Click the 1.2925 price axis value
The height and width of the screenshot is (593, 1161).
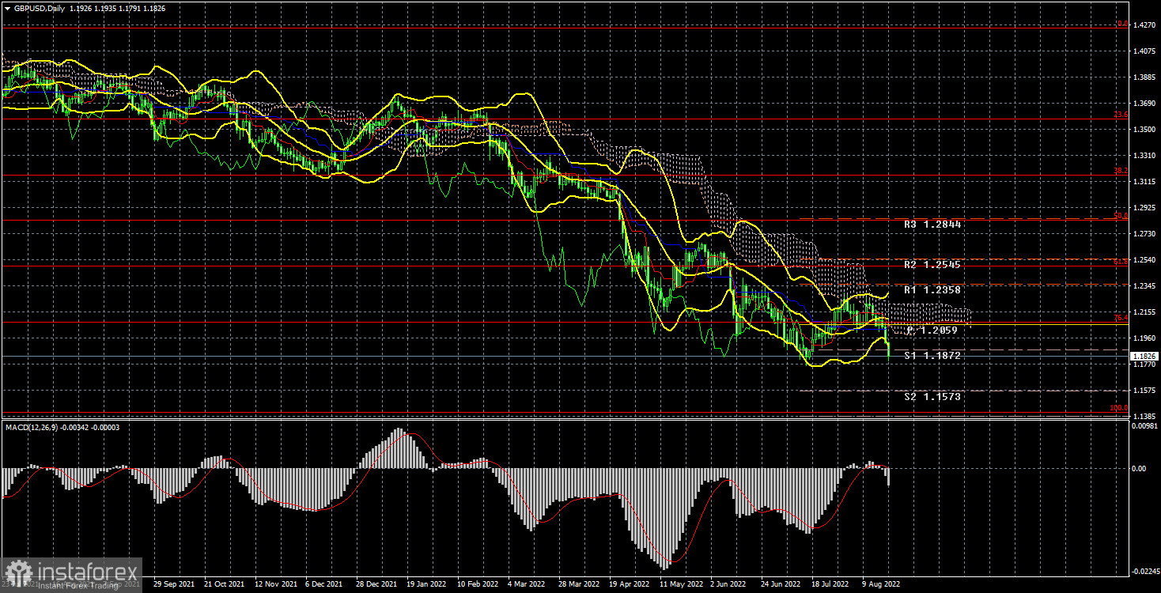pos(1144,208)
